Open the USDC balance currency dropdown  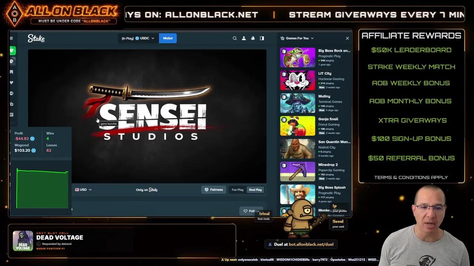pos(138,38)
